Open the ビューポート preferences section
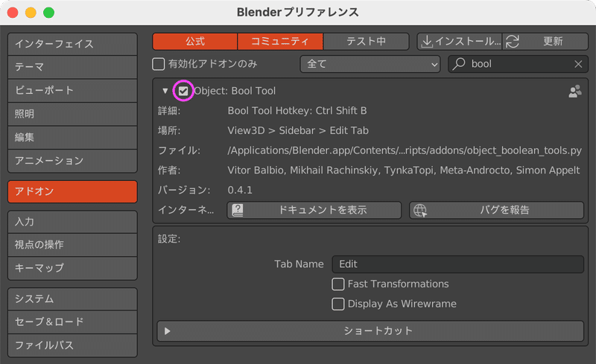The width and height of the screenshot is (596, 364). click(x=72, y=90)
